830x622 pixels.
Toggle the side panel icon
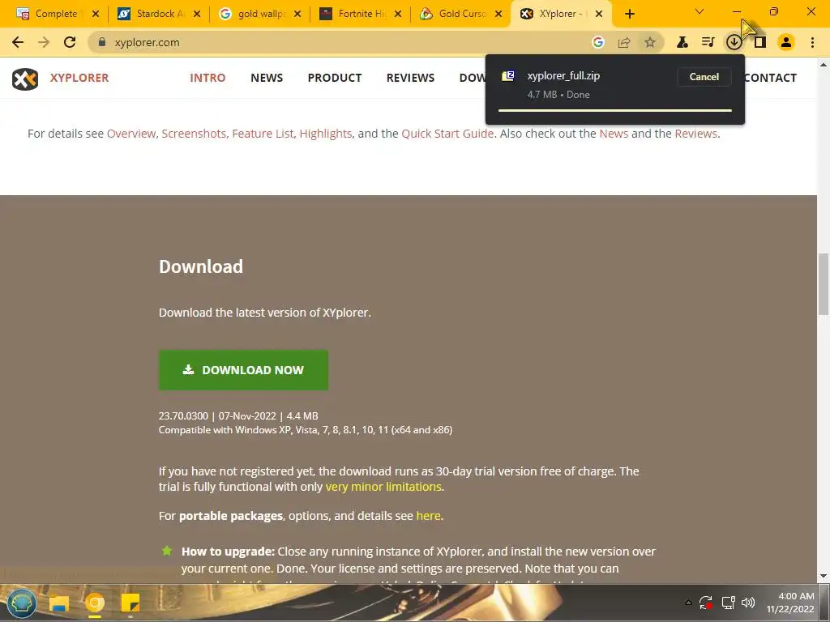pyautogui.click(x=760, y=42)
